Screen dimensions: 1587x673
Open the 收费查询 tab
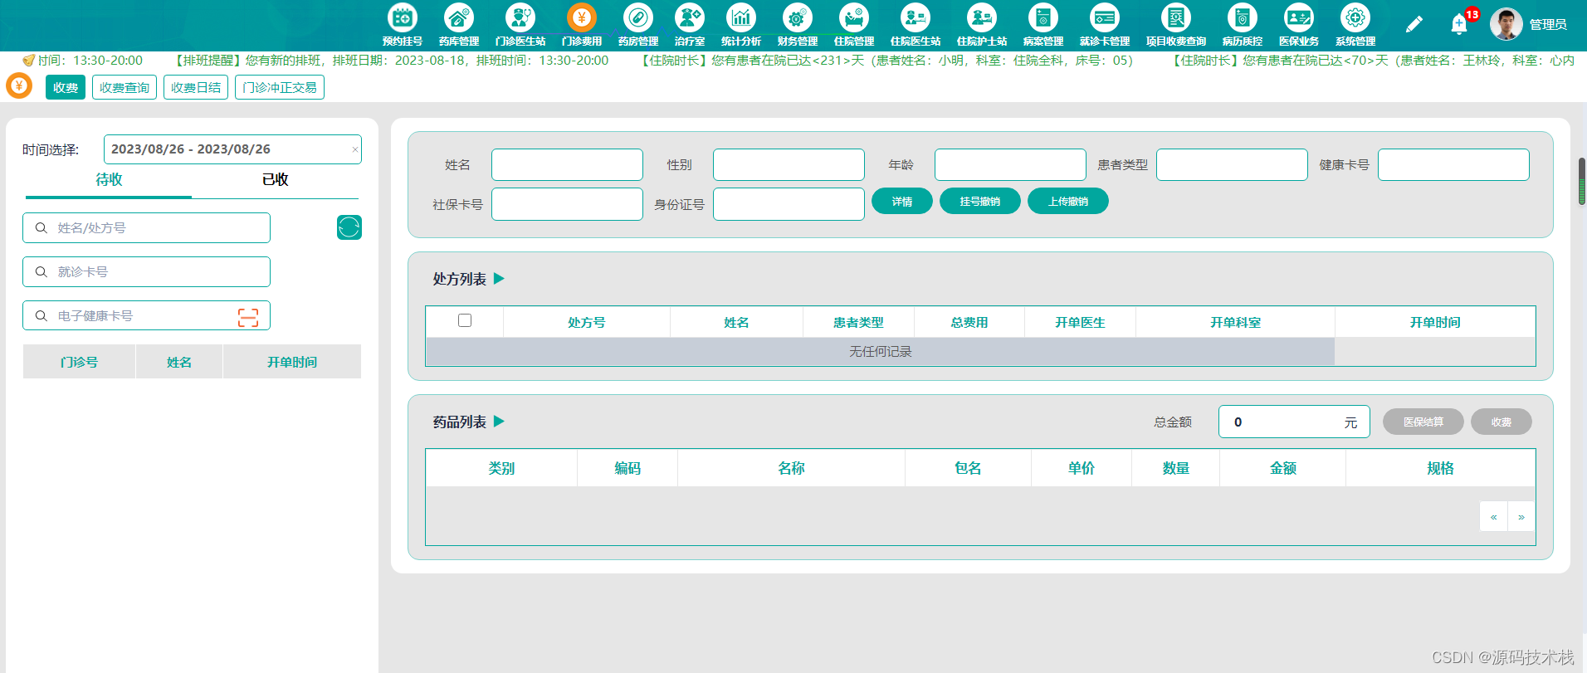tap(125, 87)
